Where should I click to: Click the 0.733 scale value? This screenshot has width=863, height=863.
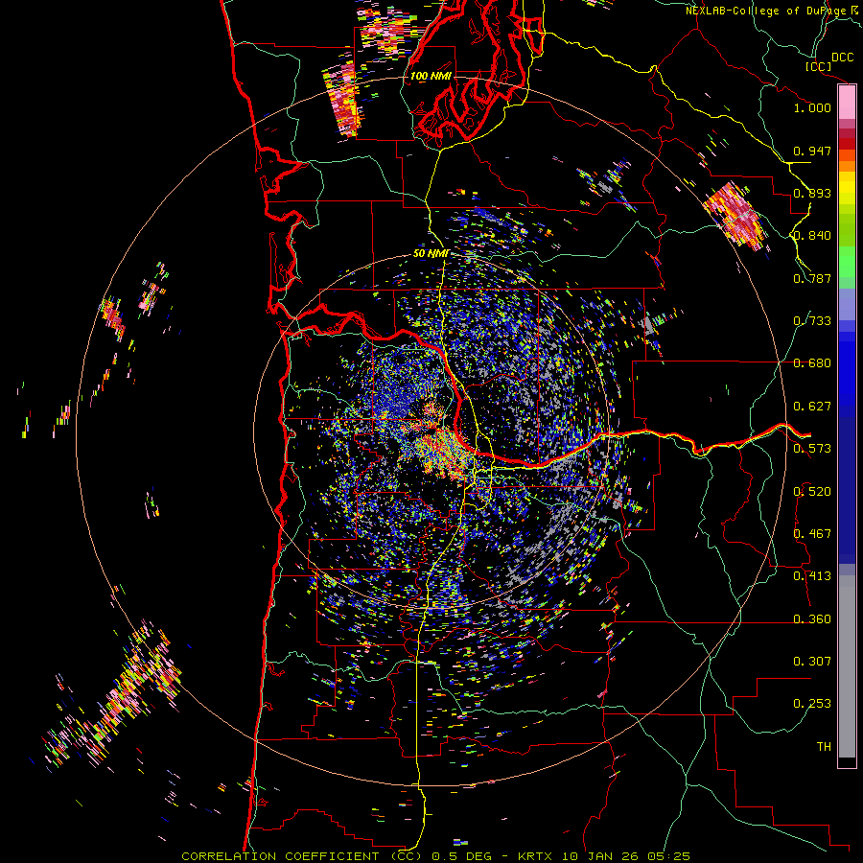pyautogui.click(x=812, y=321)
